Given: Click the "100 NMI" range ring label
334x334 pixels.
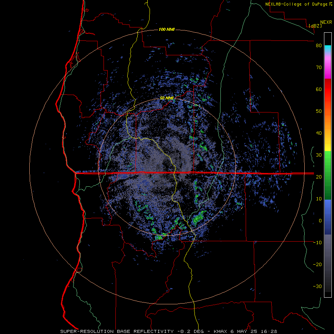Looking at the screenshot, I should click(167, 29).
